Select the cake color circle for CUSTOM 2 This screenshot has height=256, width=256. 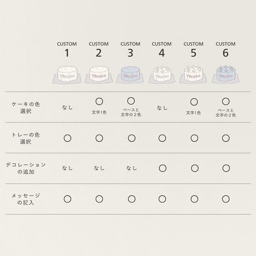[99, 101]
